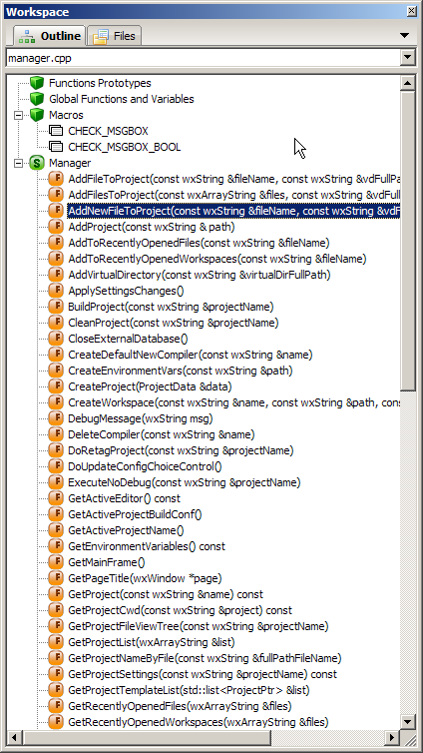Open the workspace tabs dropdown arrow
Image resolution: width=423 pixels, height=753 pixels.
click(x=404, y=36)
